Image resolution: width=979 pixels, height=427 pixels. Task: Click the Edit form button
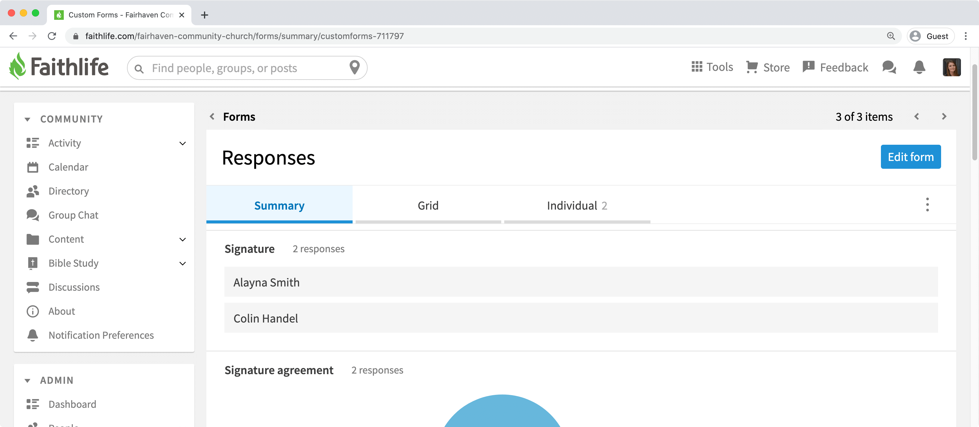click(911, 157)
